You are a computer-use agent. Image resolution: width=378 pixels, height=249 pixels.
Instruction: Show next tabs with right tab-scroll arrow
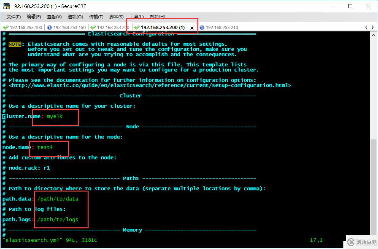tap(373, 27)
